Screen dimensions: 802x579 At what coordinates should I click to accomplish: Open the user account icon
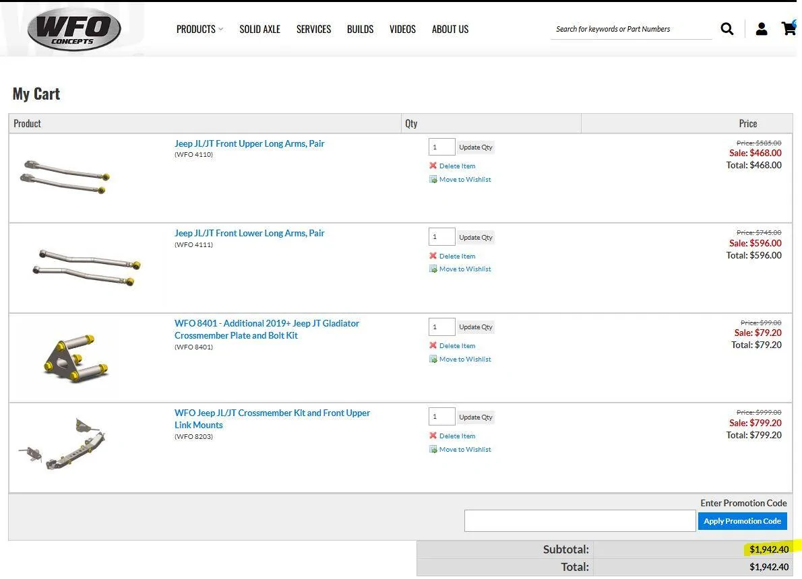click(762, 29)
